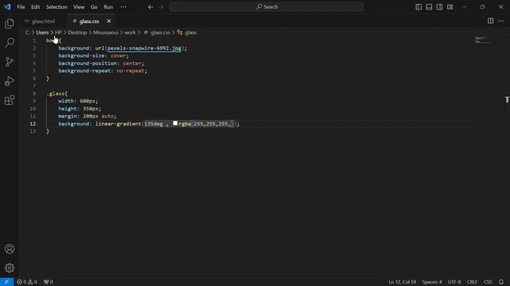Click the VS Code logo icon
This screenshot has width=510, height=286.
pyautogui.click(x=7, y=7)
